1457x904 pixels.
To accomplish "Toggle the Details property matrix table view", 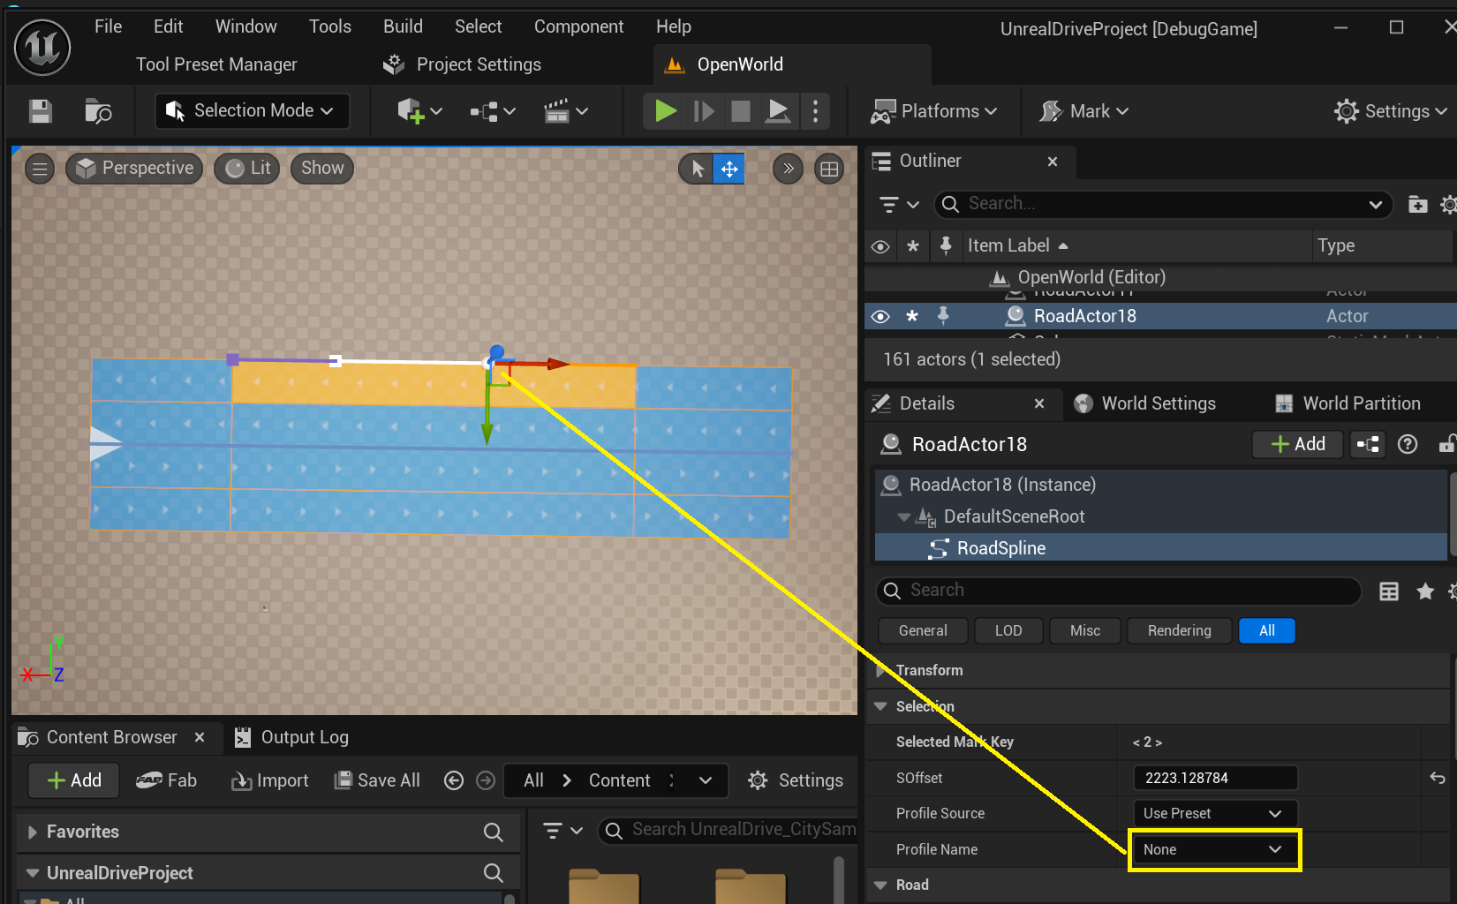I will point(1389,591).
